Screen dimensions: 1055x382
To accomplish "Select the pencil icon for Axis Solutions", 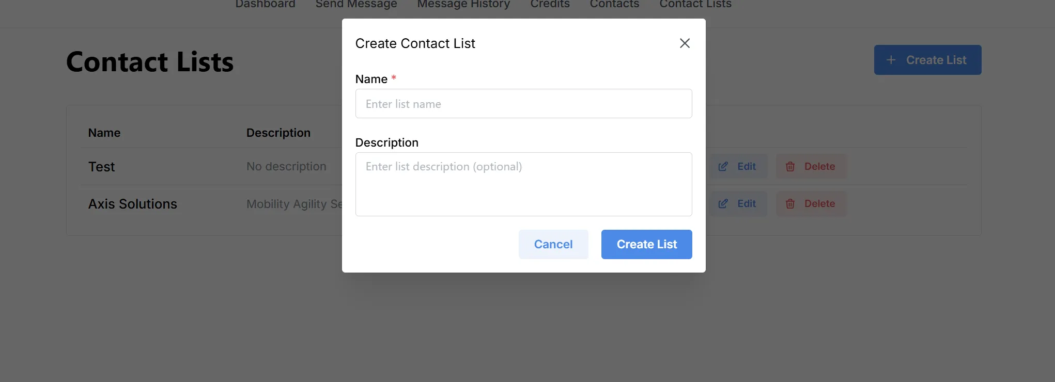I will click(x=723, y=203).
